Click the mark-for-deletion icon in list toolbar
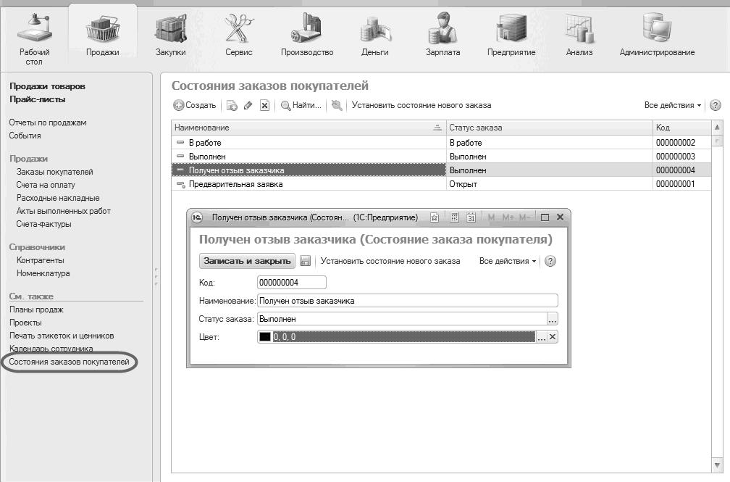Viewport: 730px width, 482px height. pyautogui.click(x=264, y=105)
